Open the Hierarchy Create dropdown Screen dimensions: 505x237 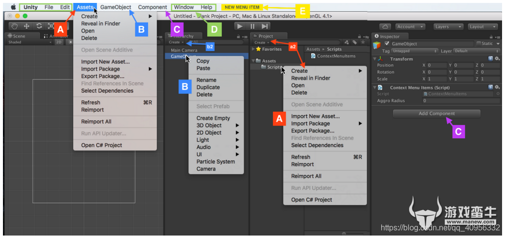pos(176,42)
